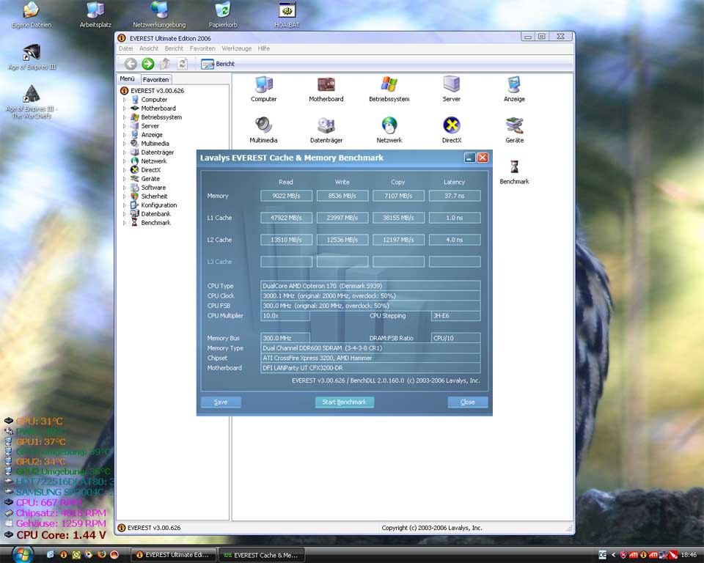Save the benchmark results
This screenshot has height=563, width=704.
(x=221, y=402)
